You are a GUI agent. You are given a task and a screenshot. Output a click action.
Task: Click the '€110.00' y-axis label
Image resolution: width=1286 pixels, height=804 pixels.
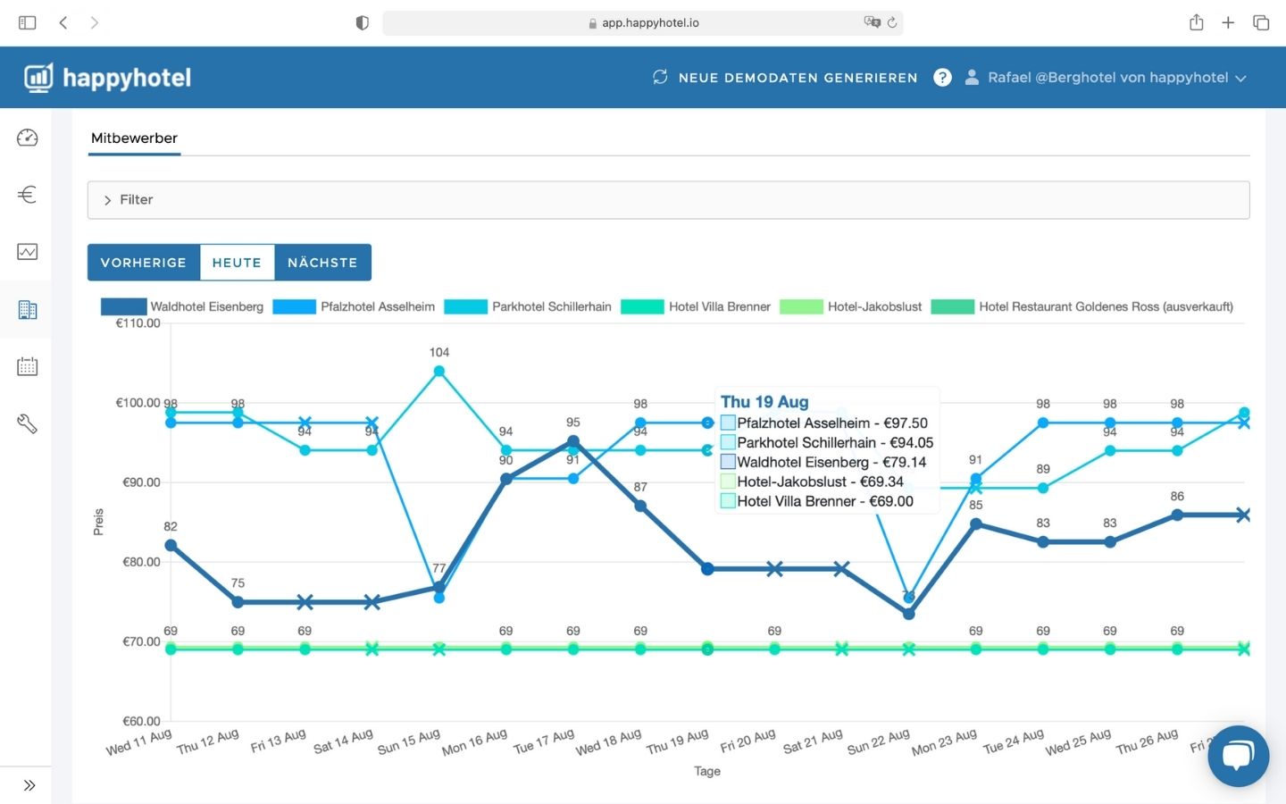point(138,323)
